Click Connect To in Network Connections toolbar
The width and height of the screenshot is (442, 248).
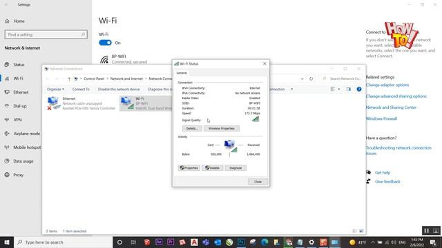[81, 89]
